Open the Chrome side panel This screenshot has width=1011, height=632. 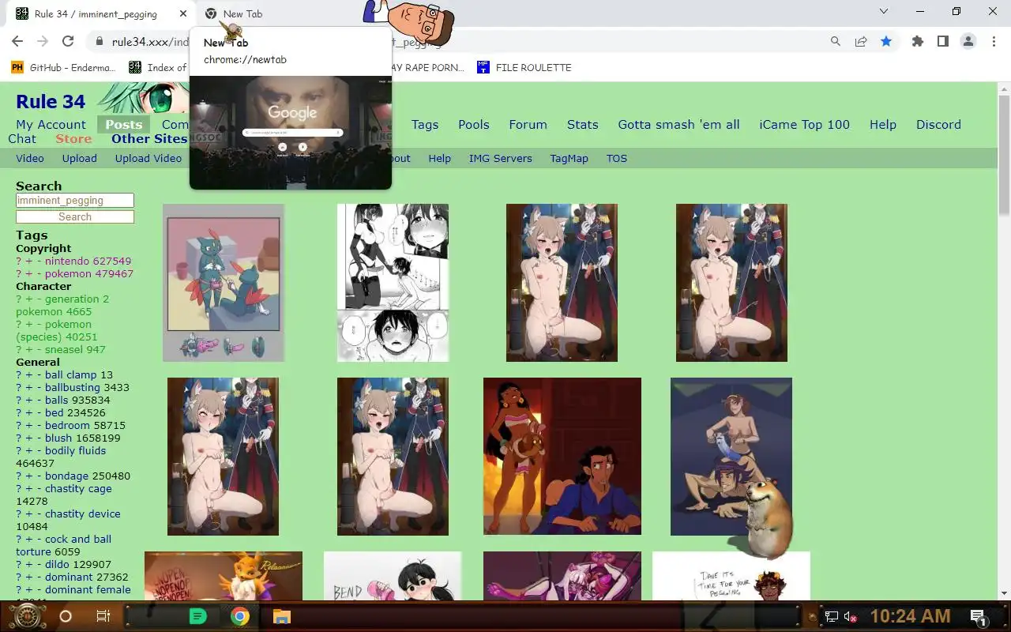[x=943, y=41]
